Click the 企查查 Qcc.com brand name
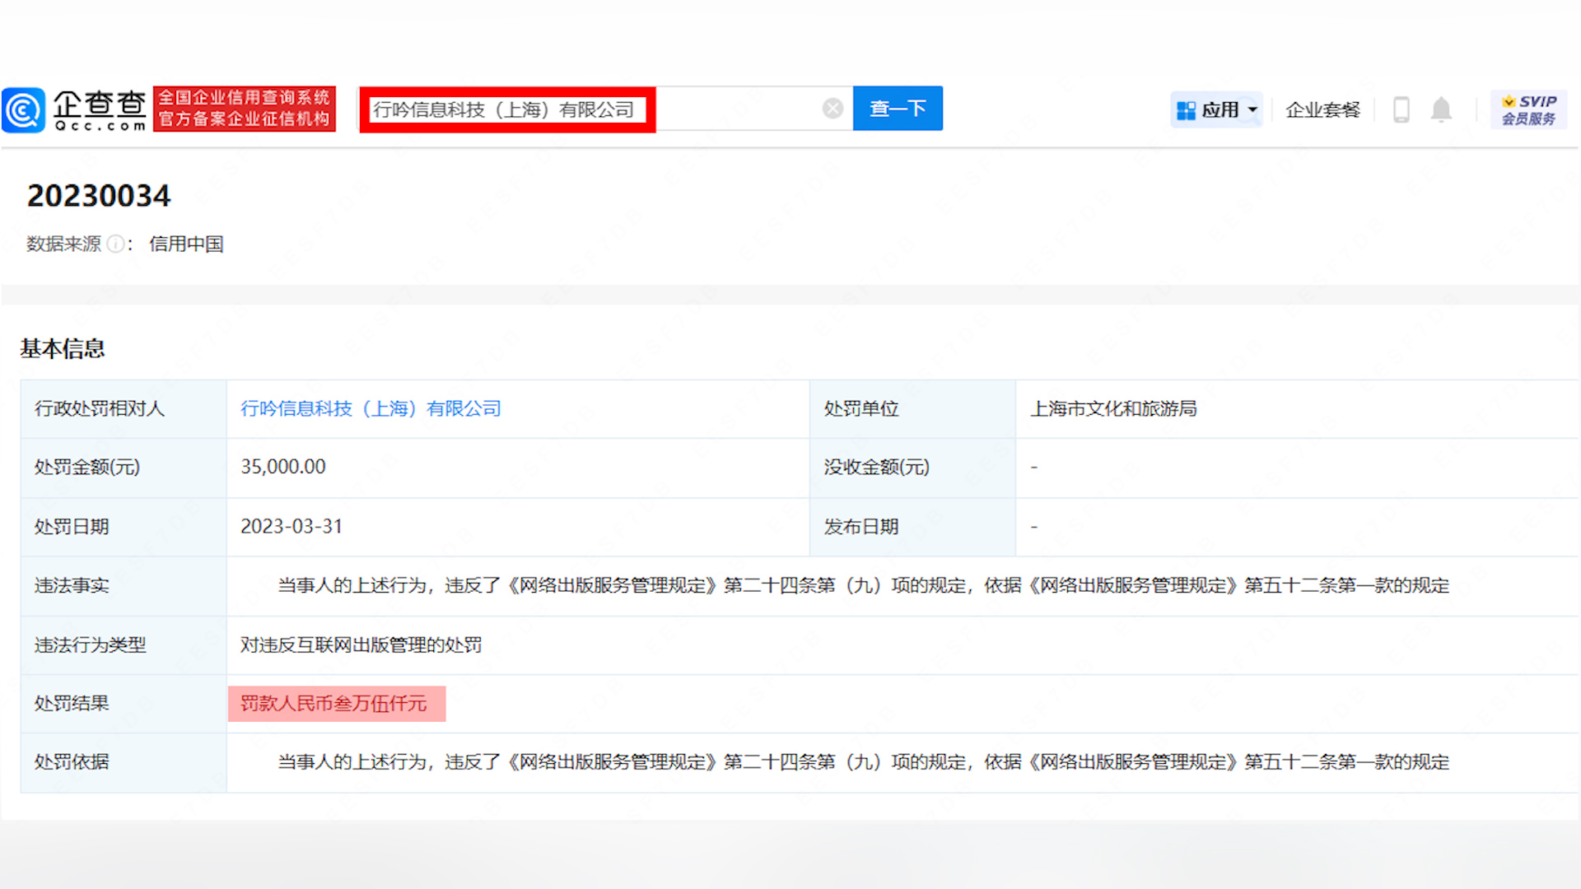Screen dimensions: 1581x889 point(100,110)
